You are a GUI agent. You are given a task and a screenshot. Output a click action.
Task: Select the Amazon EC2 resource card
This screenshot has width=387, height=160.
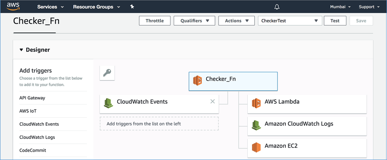[x=307, y=148]
